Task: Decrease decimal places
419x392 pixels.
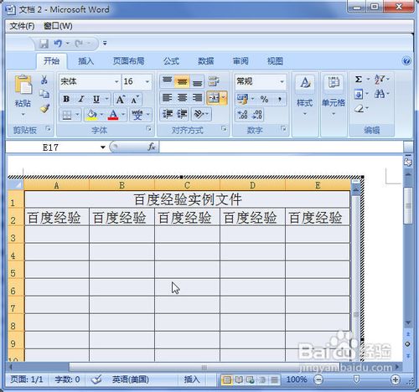Action: pos(256,115)
